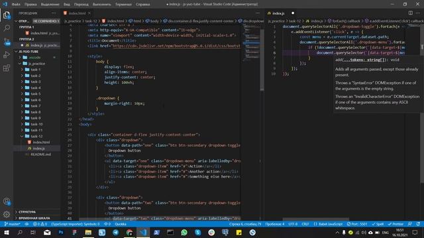
Task: Open Skype from the taskbar
Action: 198,232
